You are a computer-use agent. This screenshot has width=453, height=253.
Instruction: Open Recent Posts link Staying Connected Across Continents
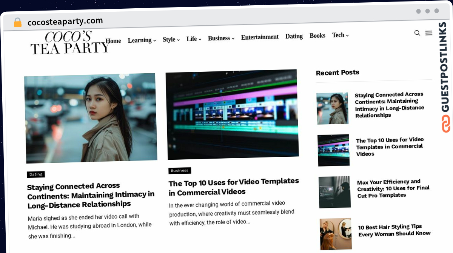coord(389,105)
